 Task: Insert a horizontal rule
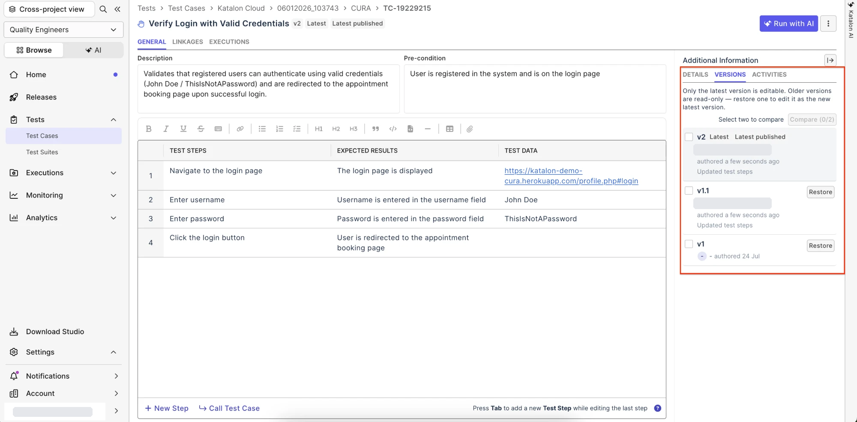point(428,129)
